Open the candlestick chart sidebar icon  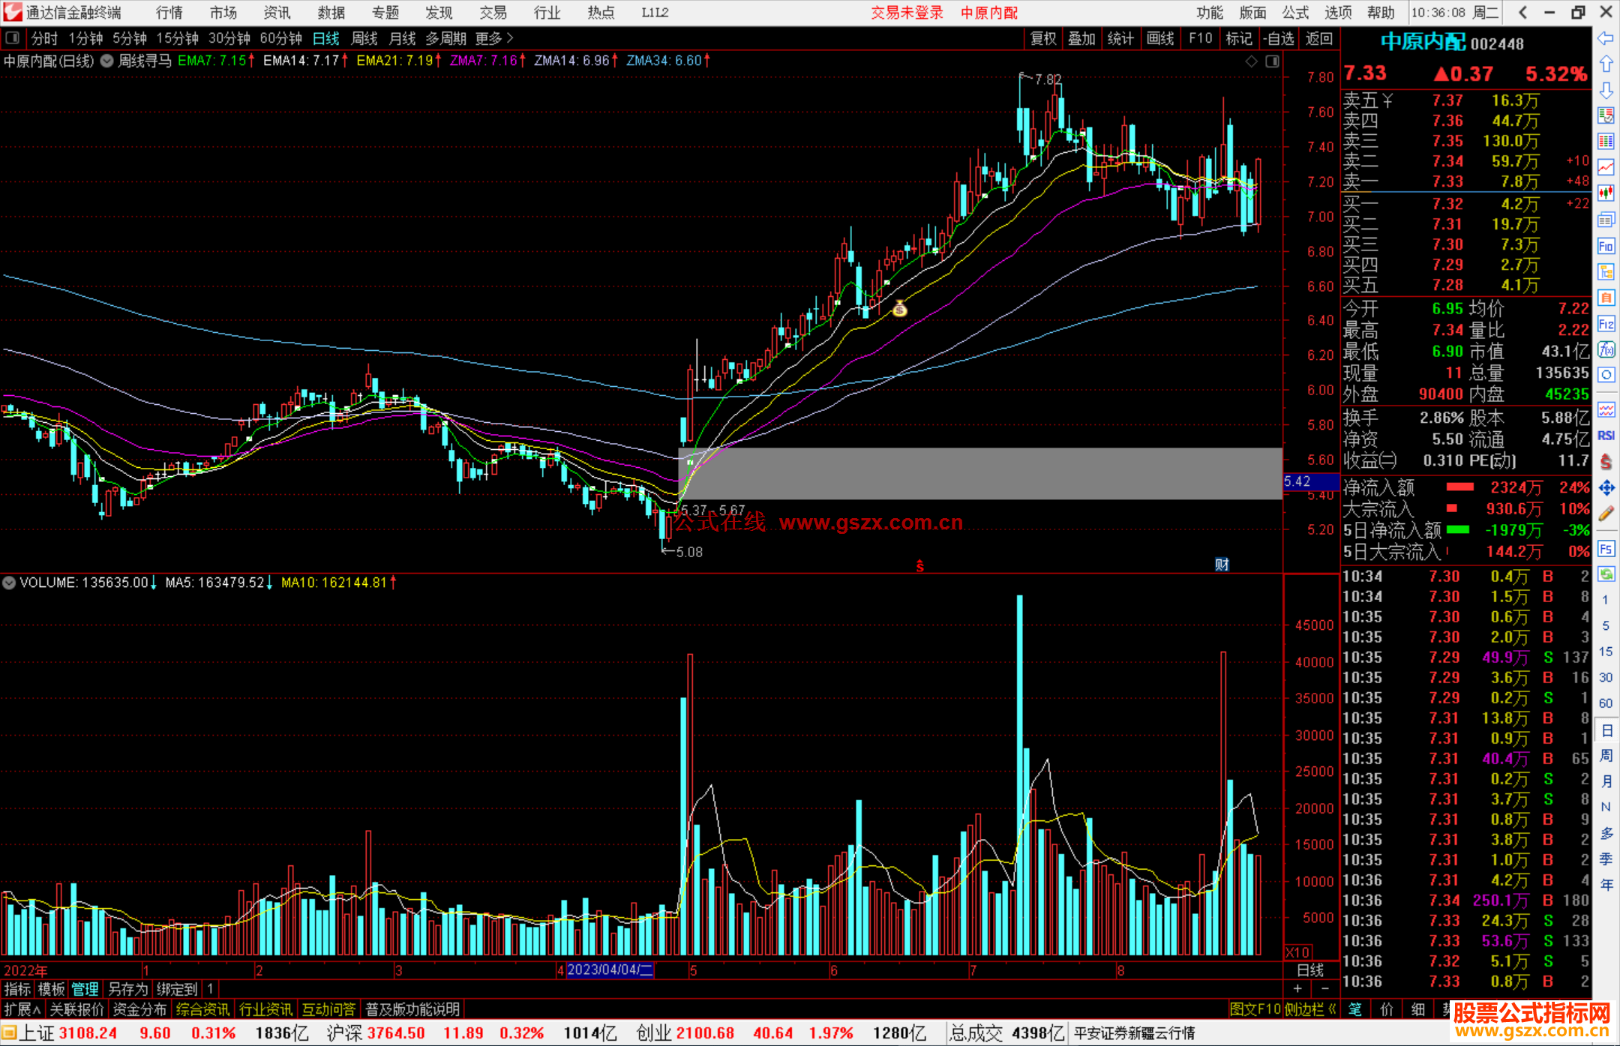pyautogui.click(x=1606, y=193)
